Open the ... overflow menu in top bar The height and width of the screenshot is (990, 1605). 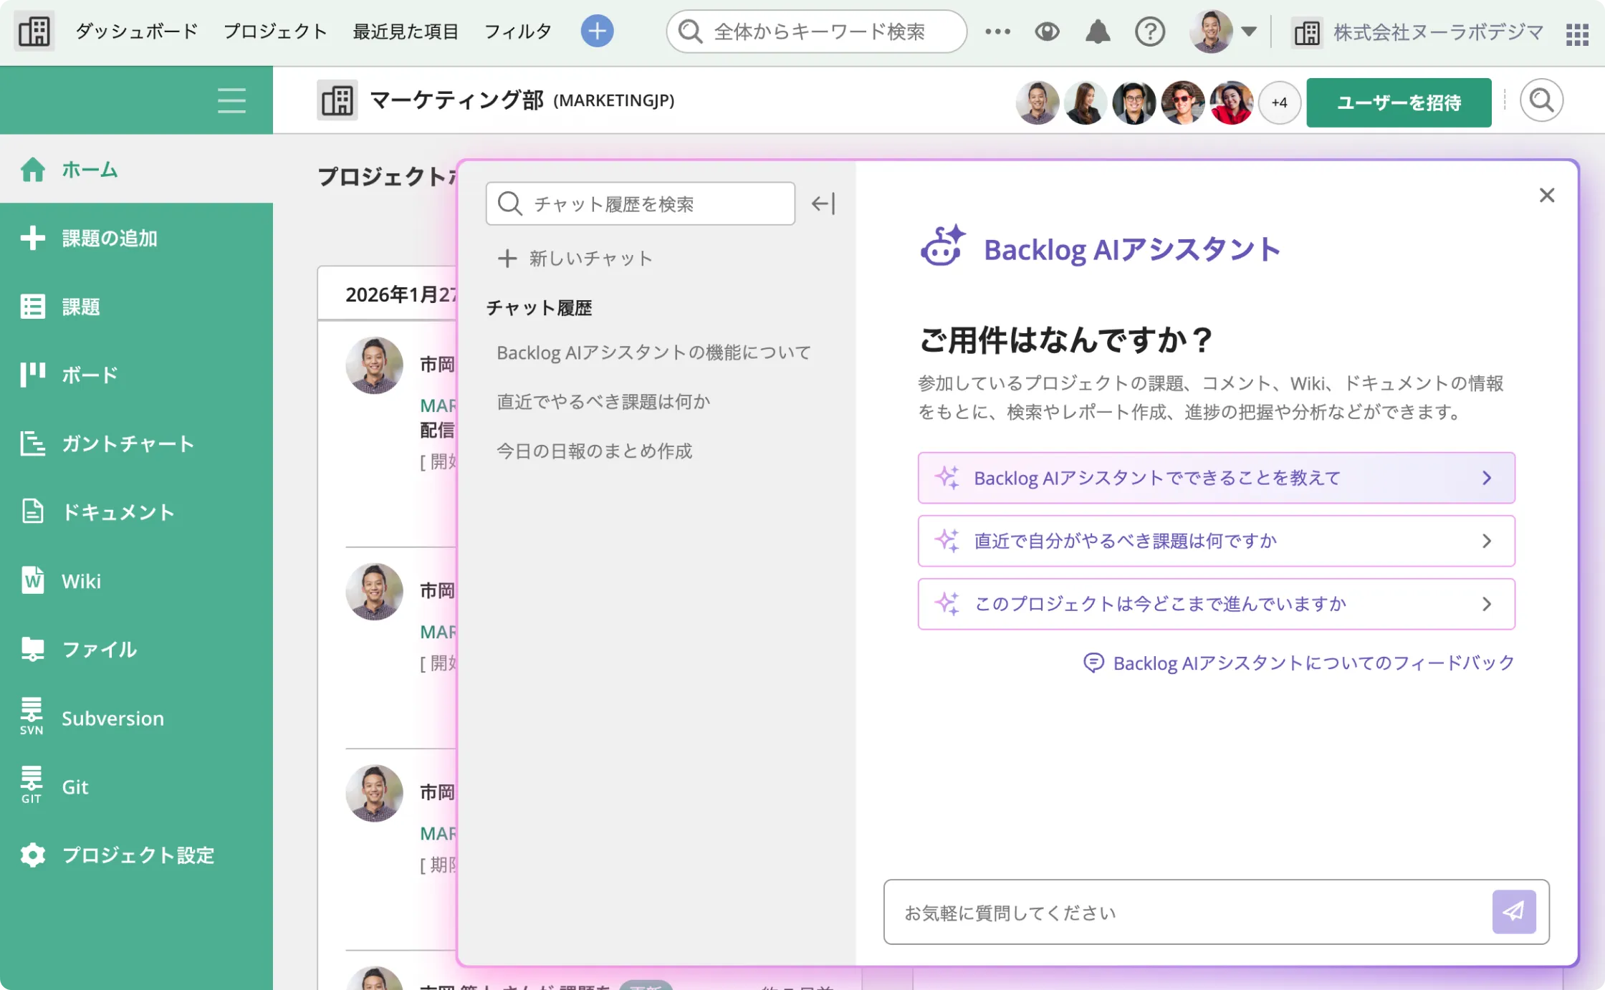997,32
